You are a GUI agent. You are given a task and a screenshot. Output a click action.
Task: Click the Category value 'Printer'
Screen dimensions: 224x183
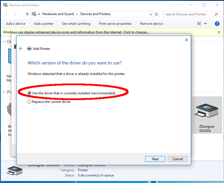83,170
